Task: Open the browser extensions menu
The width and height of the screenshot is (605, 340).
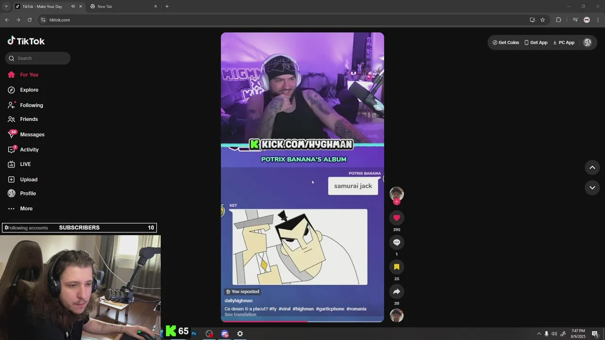Action: [x=558, y=20]
